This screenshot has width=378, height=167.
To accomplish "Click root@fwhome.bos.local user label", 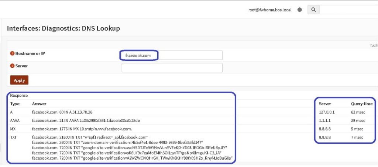I will pyautogui.click(x=270, y=10).
